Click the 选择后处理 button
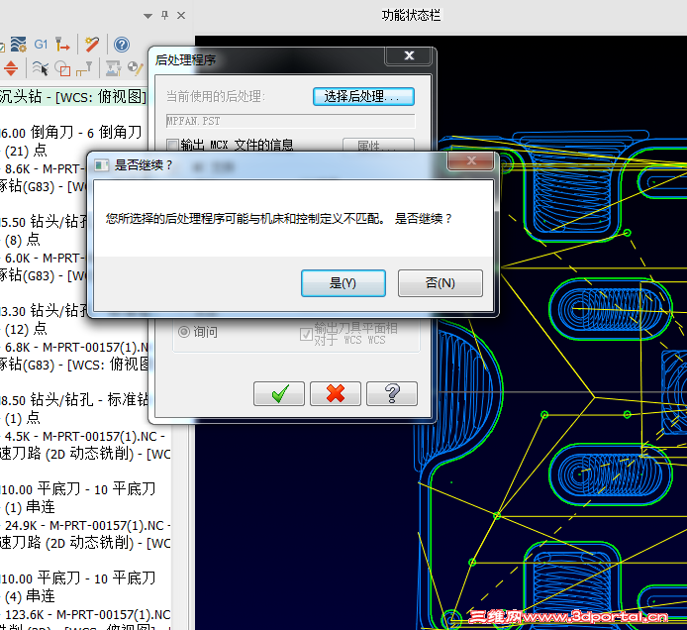The height and width of the screenshot is (630, 687). [363, 96]
